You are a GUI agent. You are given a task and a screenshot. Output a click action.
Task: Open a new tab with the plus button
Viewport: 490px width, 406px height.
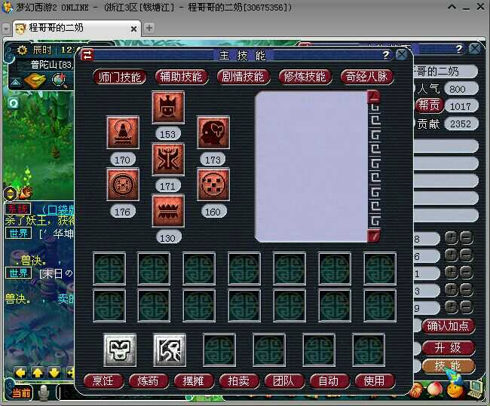coord(149,28)
